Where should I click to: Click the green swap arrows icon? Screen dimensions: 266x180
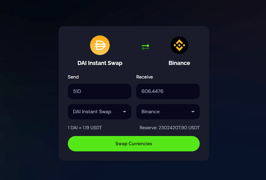[x=145, y=47]
